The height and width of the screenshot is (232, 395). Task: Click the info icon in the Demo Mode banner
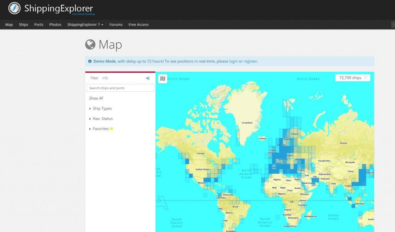(x=89, y=61)
